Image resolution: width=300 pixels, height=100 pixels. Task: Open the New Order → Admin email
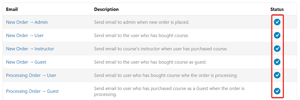[27, 22]
